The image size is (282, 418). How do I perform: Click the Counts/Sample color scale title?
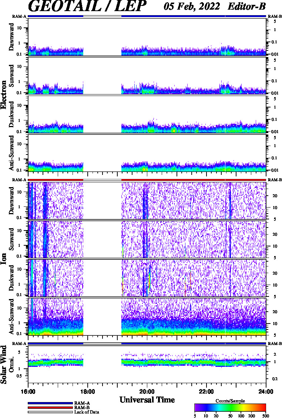pyautogui.click(x=230, y=401)
